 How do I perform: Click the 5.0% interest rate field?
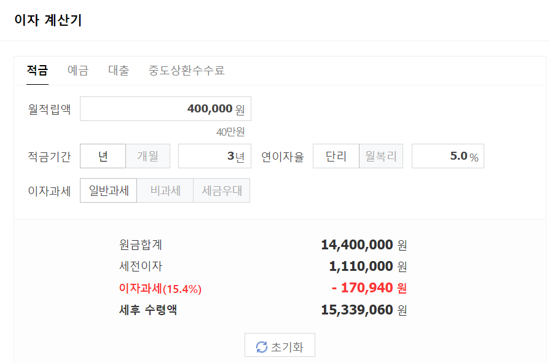pyautogui.click(x=448, y=156)
